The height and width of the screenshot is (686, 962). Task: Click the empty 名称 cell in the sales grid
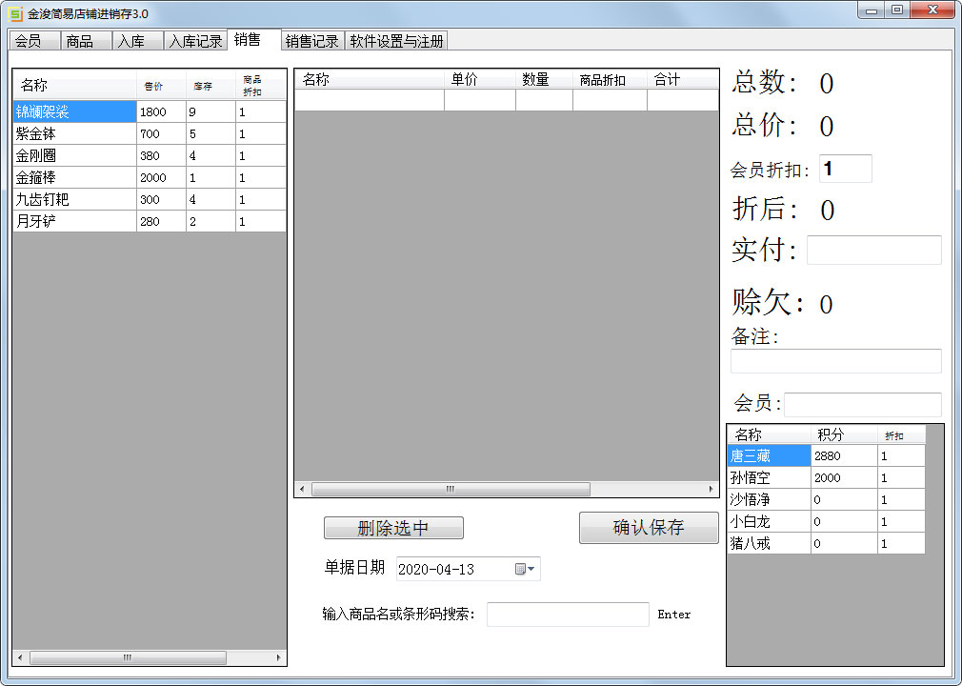coord(370,100)
